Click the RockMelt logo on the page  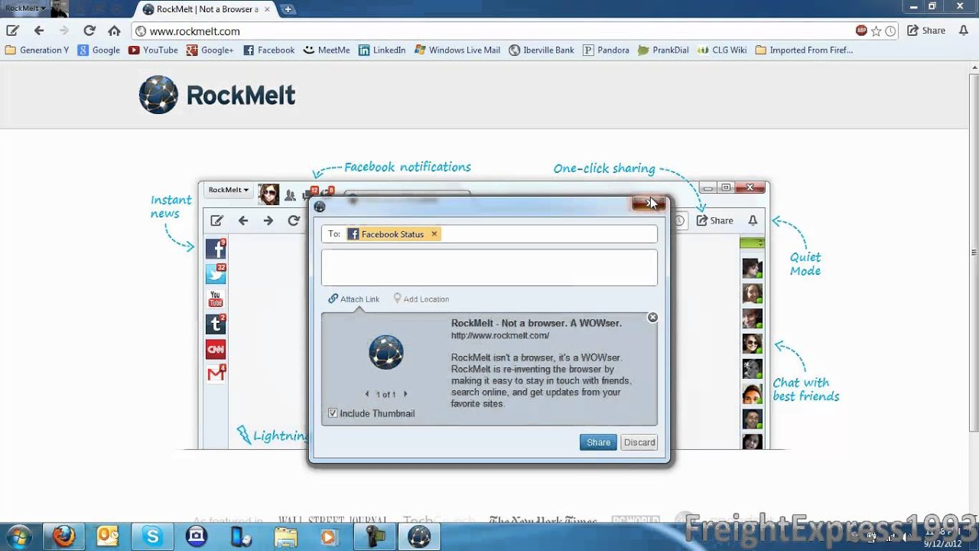click(x=217, y=95)
